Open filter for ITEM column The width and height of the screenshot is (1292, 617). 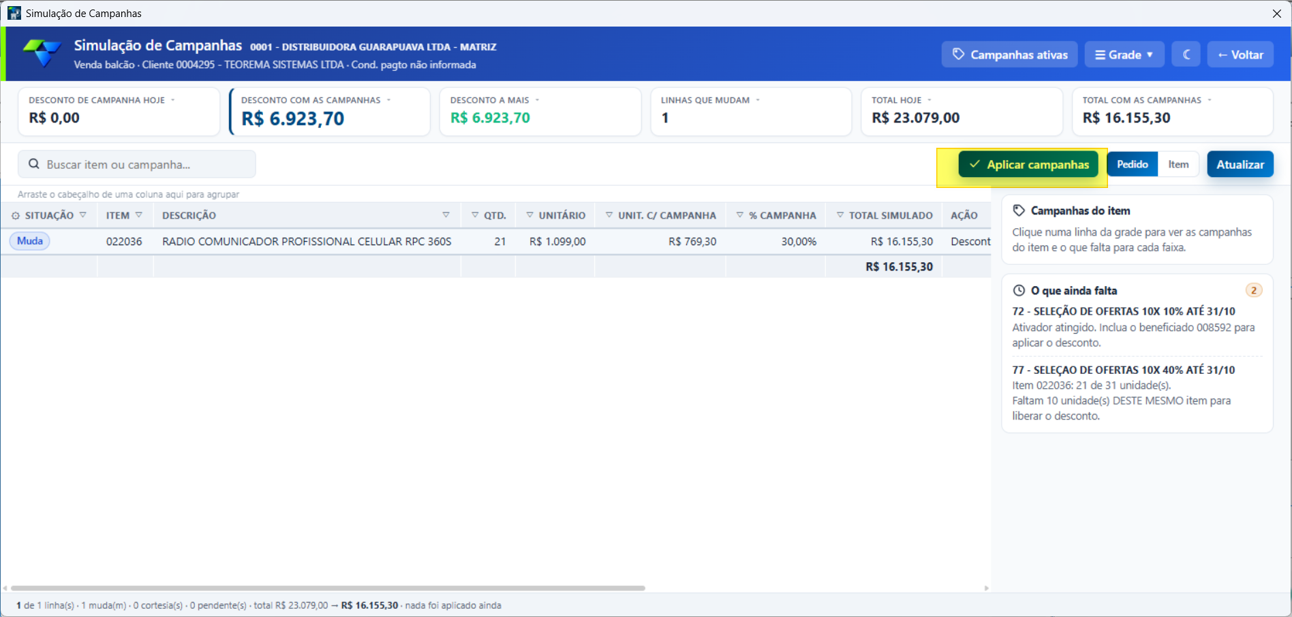click(x=139, y=215)
